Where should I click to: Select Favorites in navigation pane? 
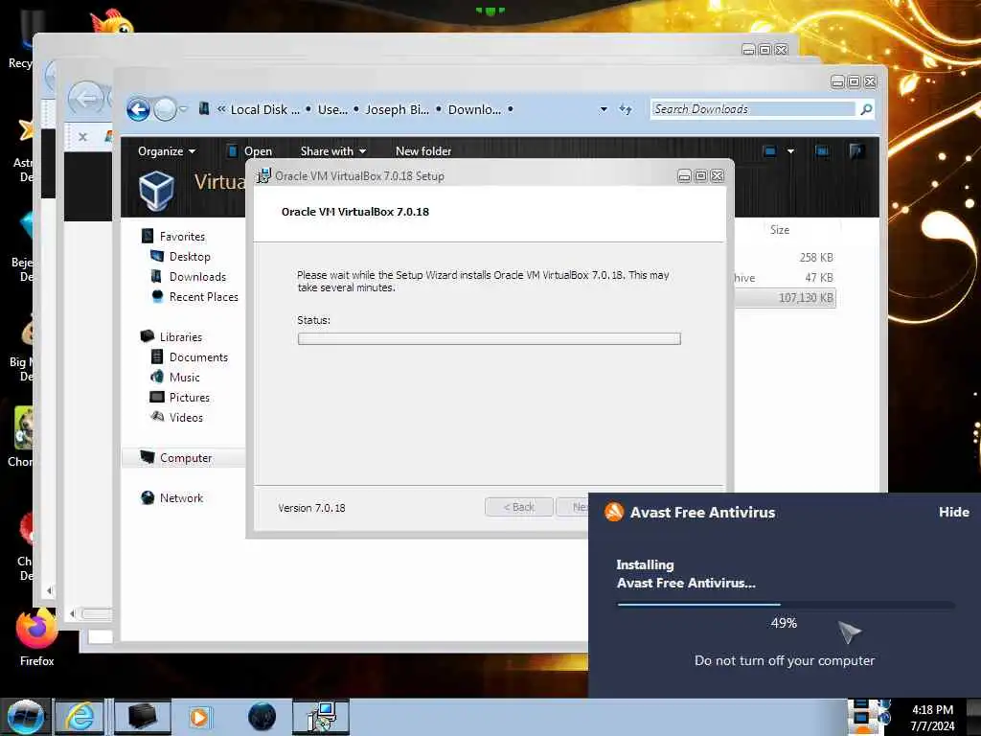[x=182, y=237]
